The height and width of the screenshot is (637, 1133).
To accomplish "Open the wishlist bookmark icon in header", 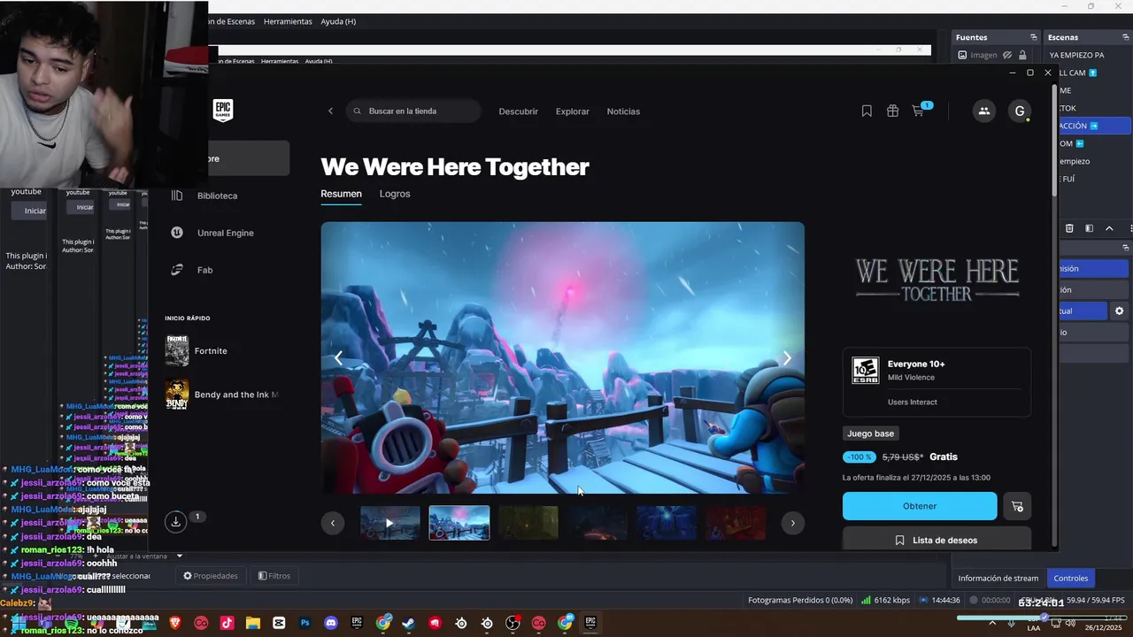I will coord(867,111).
